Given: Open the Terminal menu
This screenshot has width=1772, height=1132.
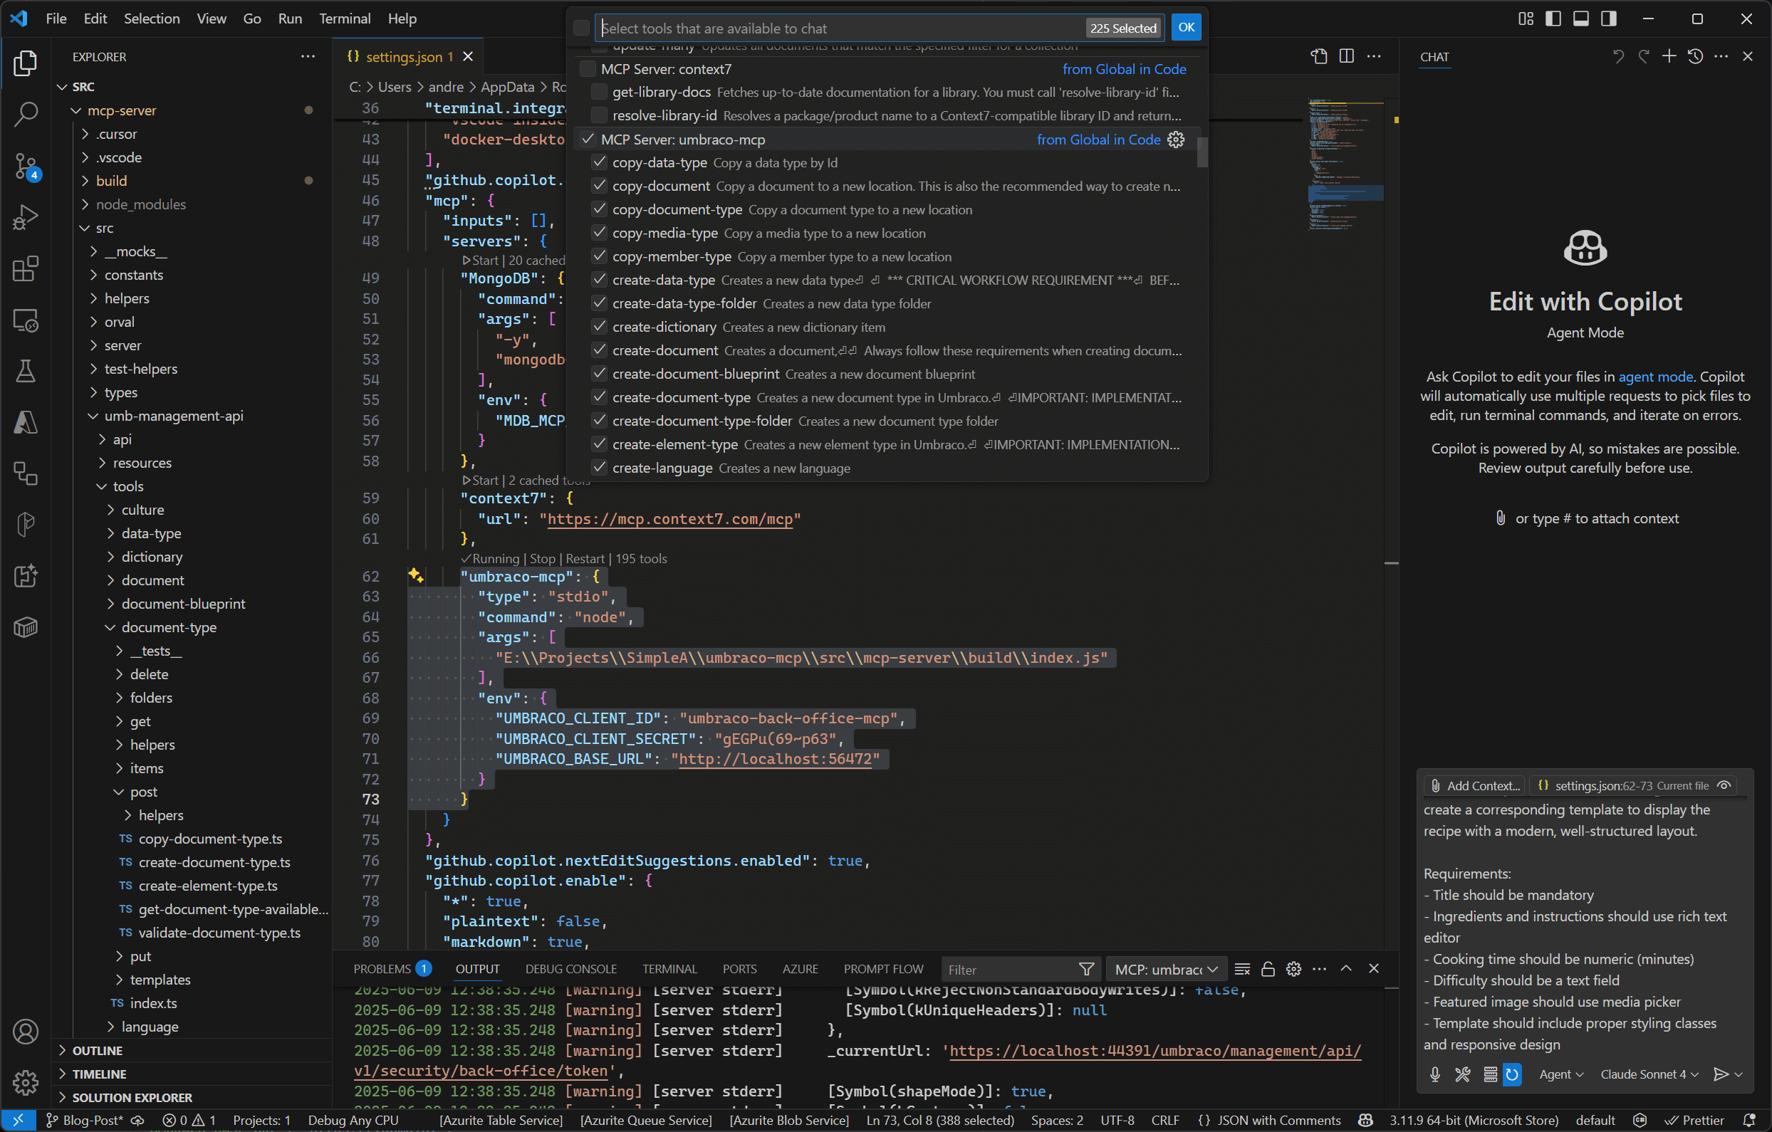Looking at the screenshot, I should pos(345,19).
